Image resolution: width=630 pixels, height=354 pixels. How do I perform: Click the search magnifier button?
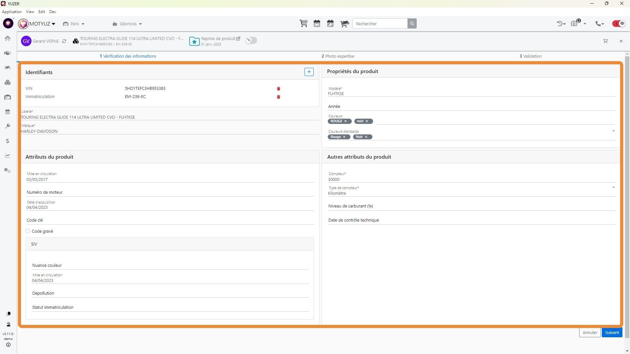click(412, 24)
